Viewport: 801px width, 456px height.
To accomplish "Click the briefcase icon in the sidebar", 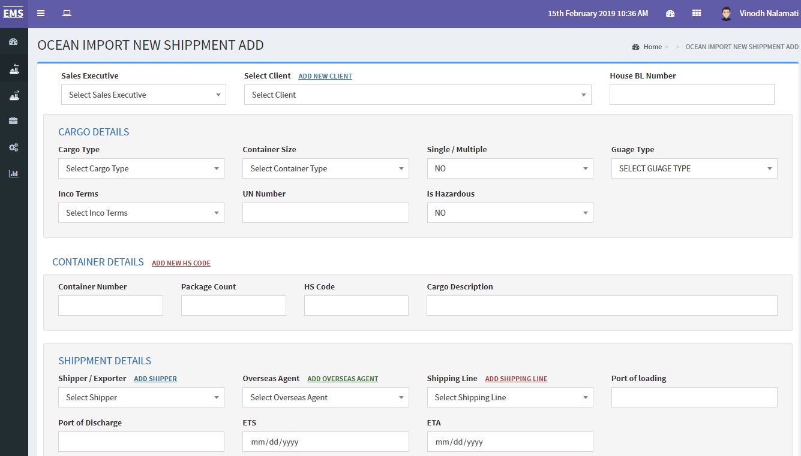I will click(x=14, y=121).
